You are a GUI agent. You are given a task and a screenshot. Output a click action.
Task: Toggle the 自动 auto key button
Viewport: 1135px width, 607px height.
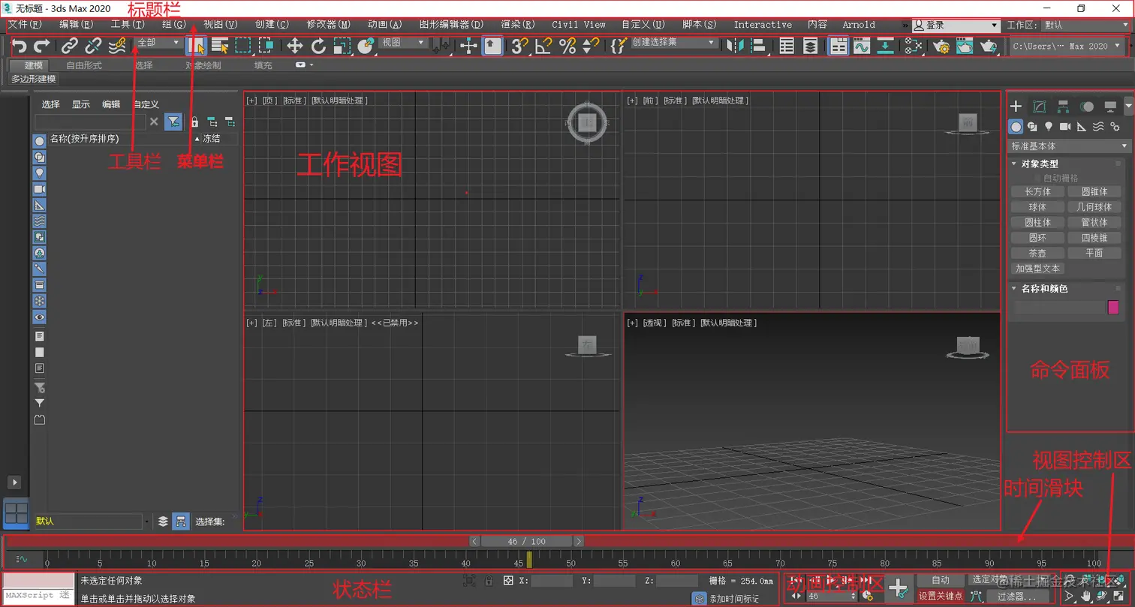tap(941, 580)
